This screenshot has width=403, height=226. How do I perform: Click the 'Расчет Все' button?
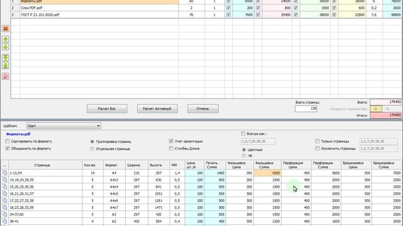point(107,109)
